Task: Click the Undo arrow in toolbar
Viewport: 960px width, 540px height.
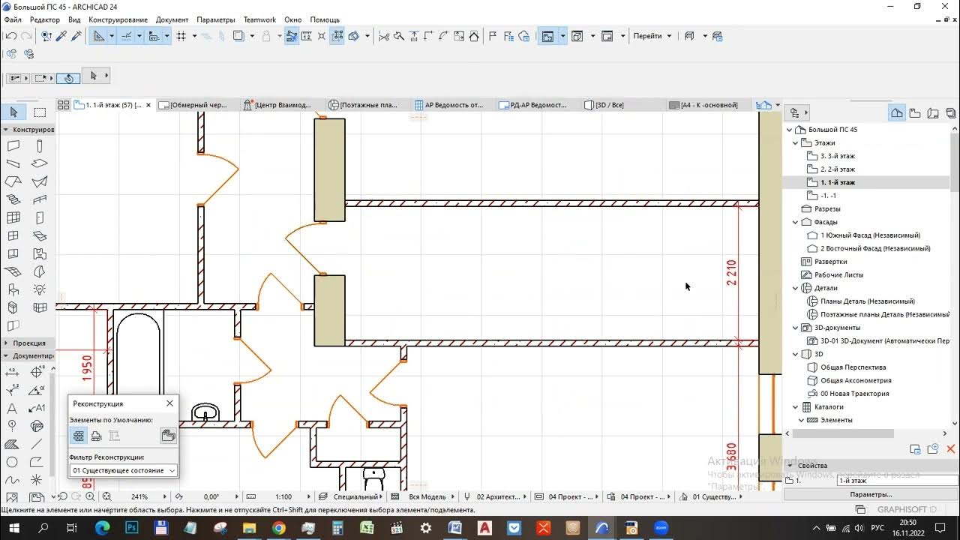Action: coord(11,36)
